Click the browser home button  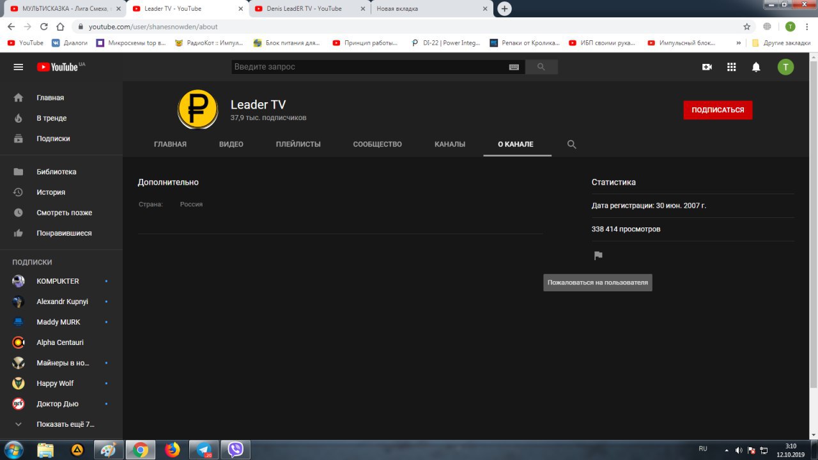(60, 27)
